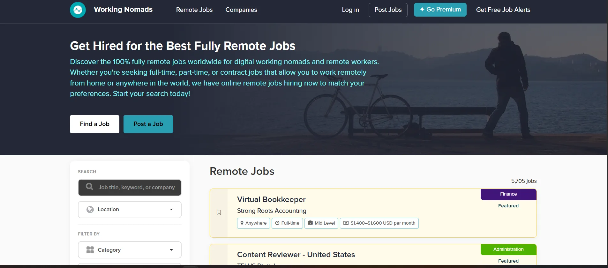Click the Full-time tag
608x268 pixels.
pos(287,223)
